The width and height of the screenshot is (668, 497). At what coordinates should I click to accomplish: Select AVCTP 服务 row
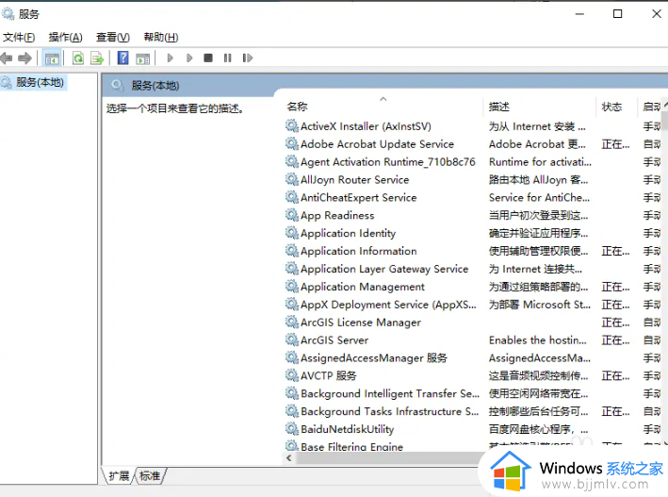tap(472, 376)
